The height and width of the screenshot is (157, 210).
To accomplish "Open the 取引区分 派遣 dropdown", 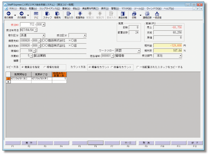I will pos(43,35).
